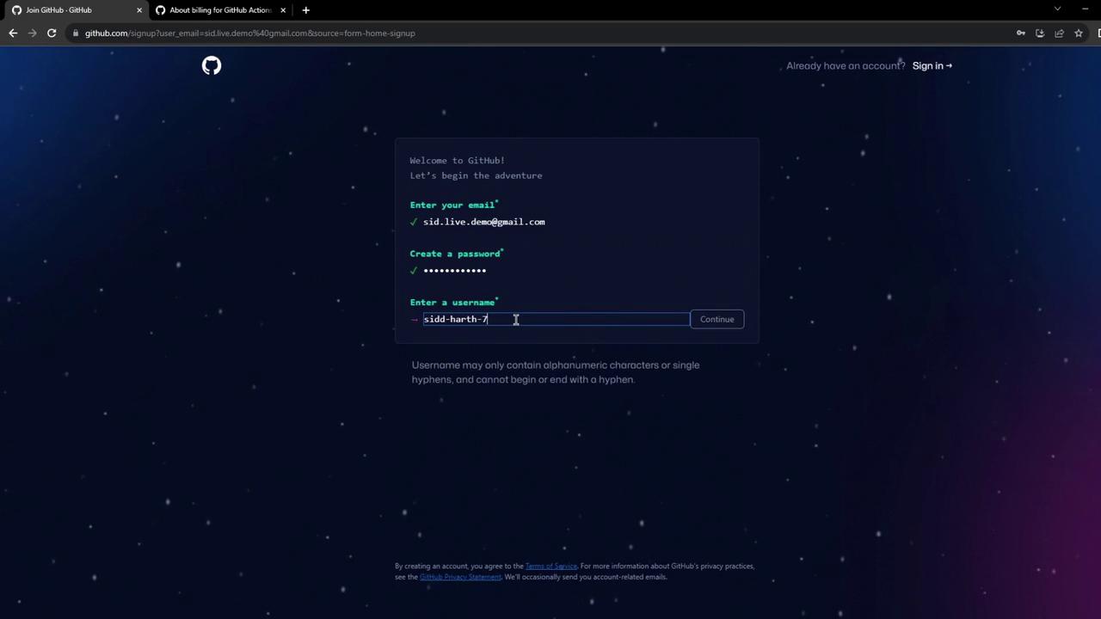This screenshot has width=1101, height=619.
Task: Click the 'Welcome to GitHub!' text
Action: click(x=458, y=161)
